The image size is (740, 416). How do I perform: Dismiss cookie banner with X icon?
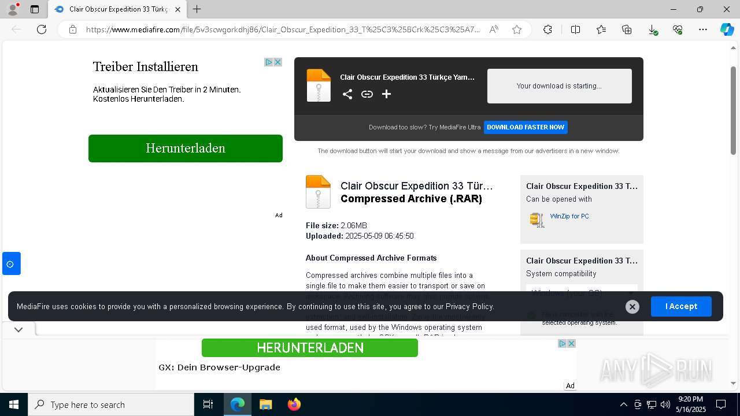point(632,307)
